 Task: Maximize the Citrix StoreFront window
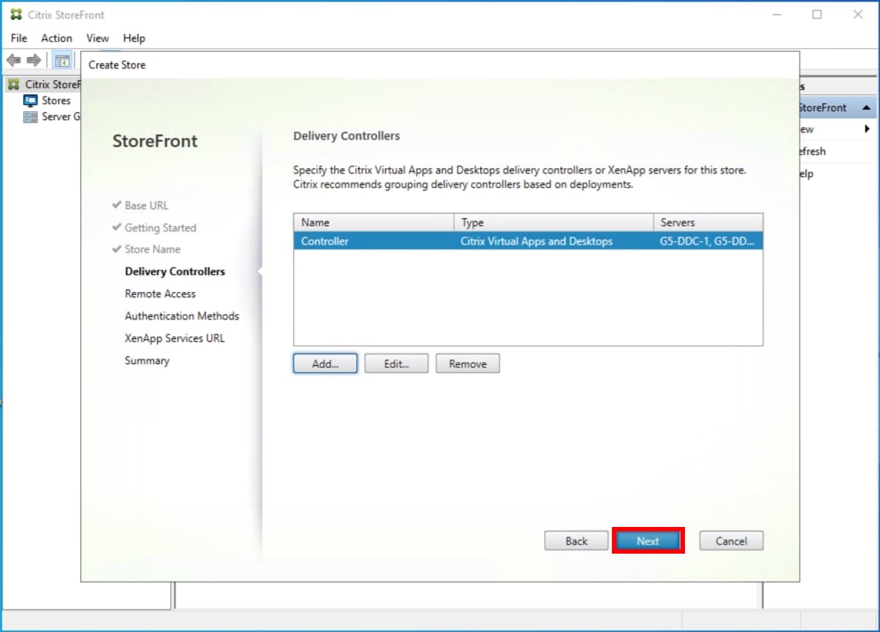(817, 14)
